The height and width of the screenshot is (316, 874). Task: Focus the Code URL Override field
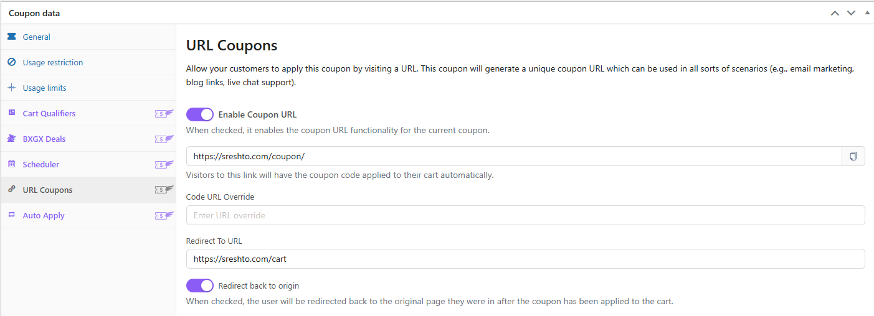(525, 215)
